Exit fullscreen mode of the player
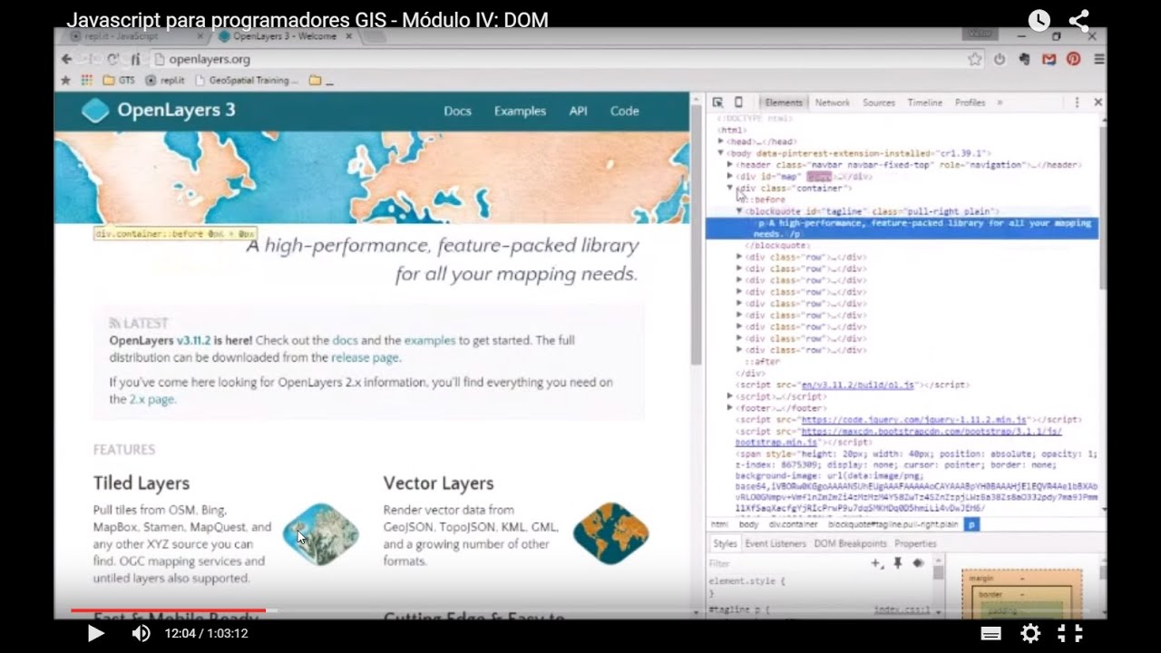1161x653 pixels. point(1071,633)
